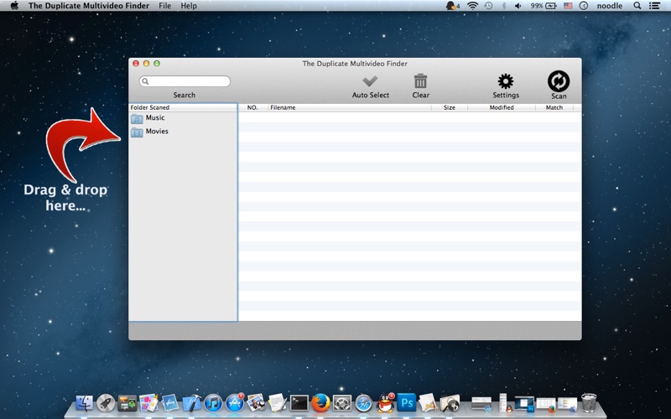
Task: Click the clock icon in the menu bar
Action: point(583,6)
